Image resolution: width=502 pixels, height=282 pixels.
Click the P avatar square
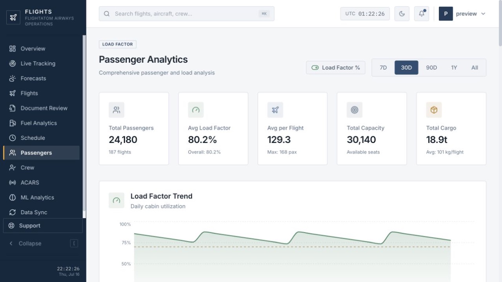click(446, 14)
